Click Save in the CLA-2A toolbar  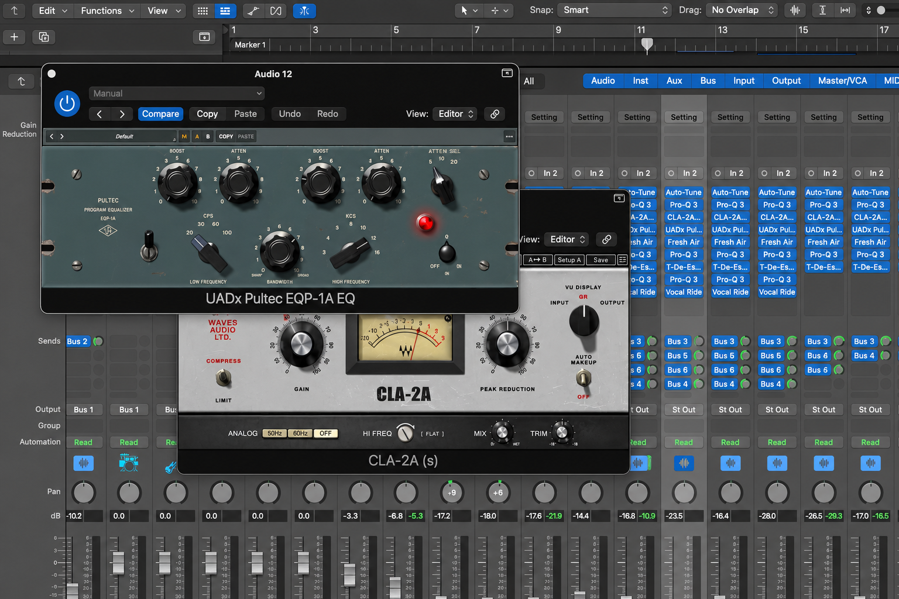[601, 260]
